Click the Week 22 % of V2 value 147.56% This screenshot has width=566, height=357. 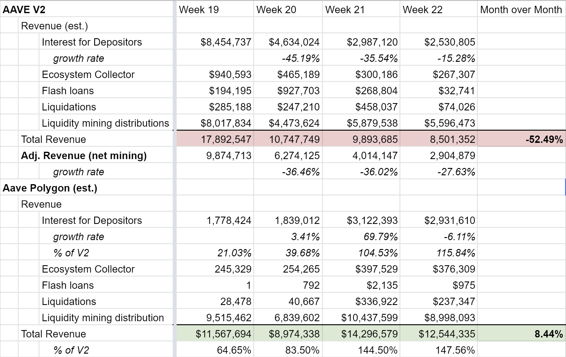[438, 350]
